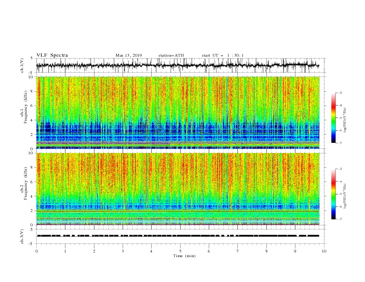Click the "3" tick on the time axis
This screenshot has width=365, height=282.
(123, 251)
